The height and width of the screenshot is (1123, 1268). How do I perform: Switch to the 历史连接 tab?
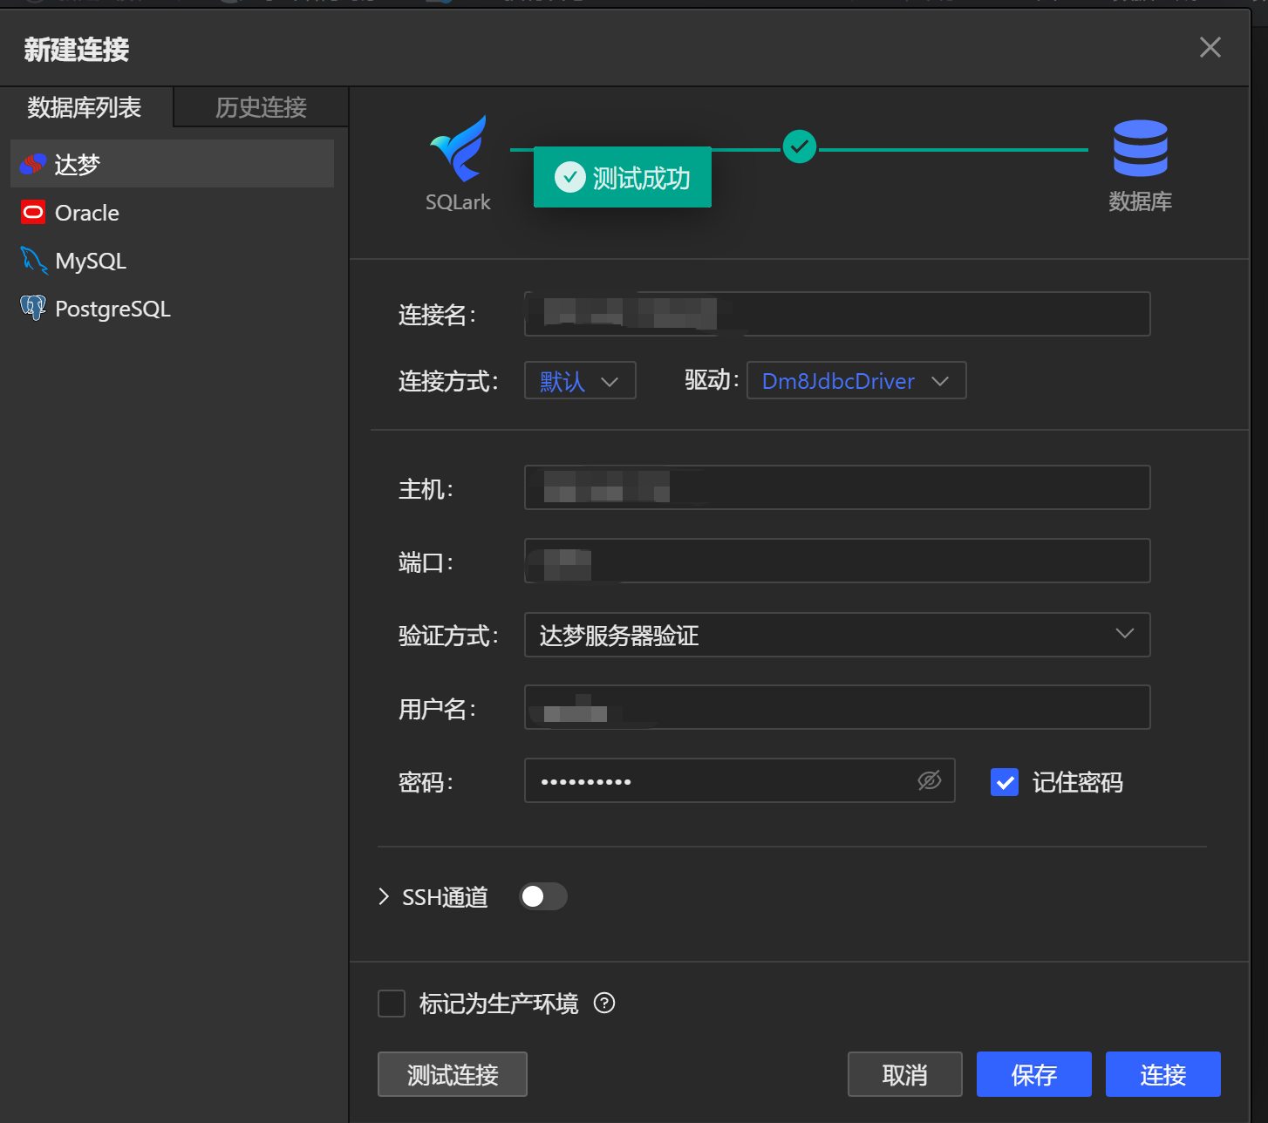click(261, 106)
